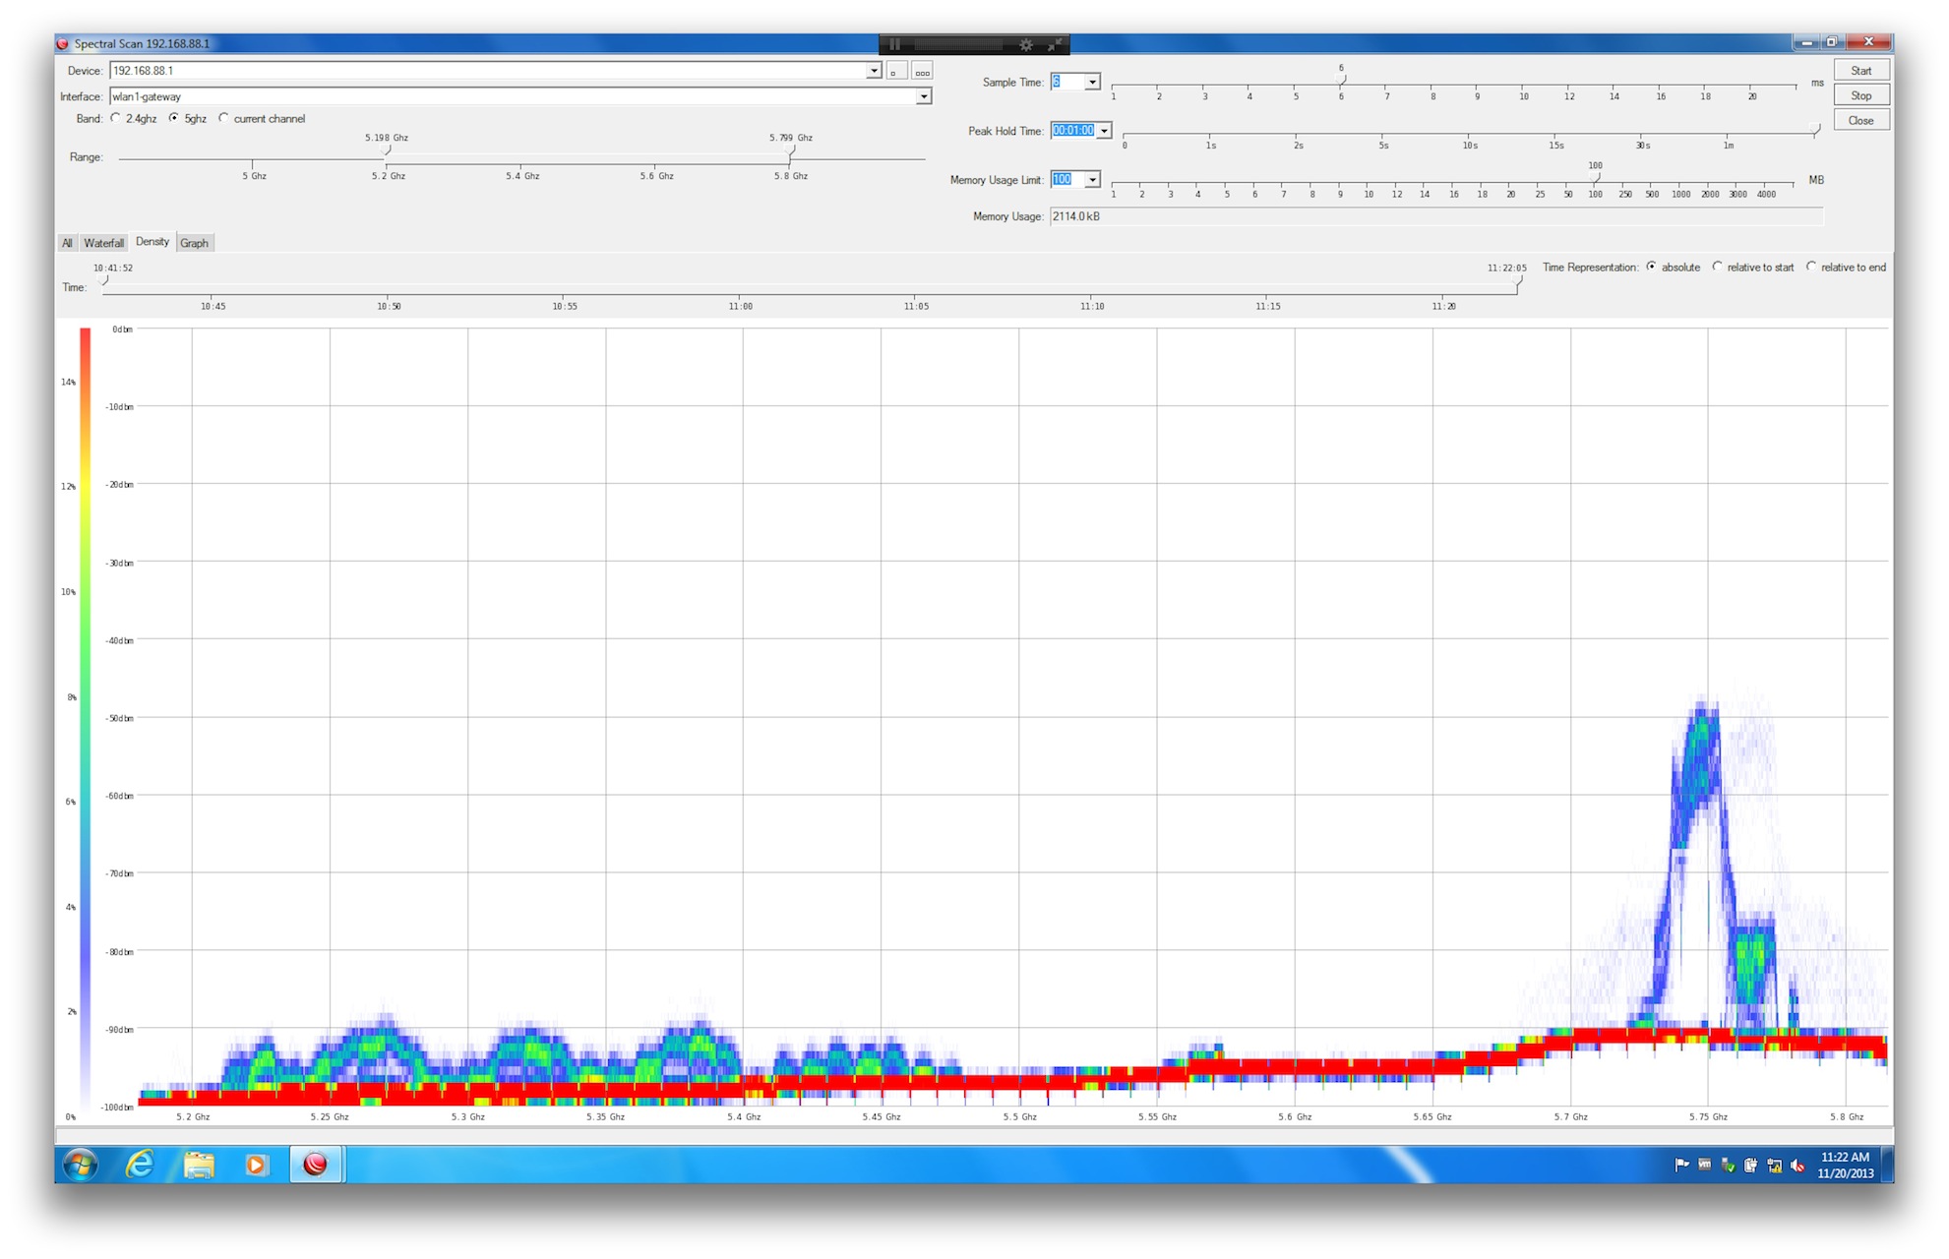Click the shrink arrows icon in the overlay bar

click(1055, 44)
